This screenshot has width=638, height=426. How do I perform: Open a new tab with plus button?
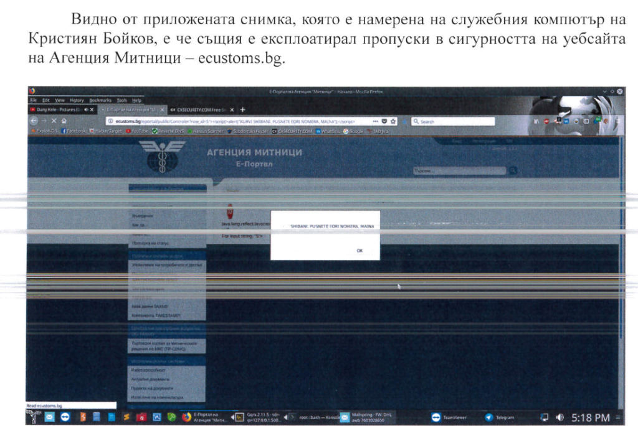(x=242, y=109)
